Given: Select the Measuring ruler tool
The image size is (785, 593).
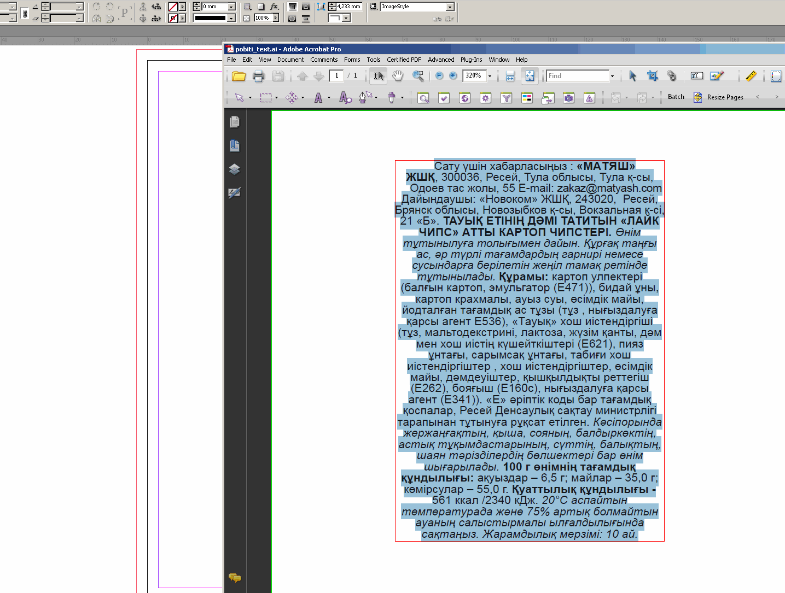Looking at the screenshot, I should 751,76.
